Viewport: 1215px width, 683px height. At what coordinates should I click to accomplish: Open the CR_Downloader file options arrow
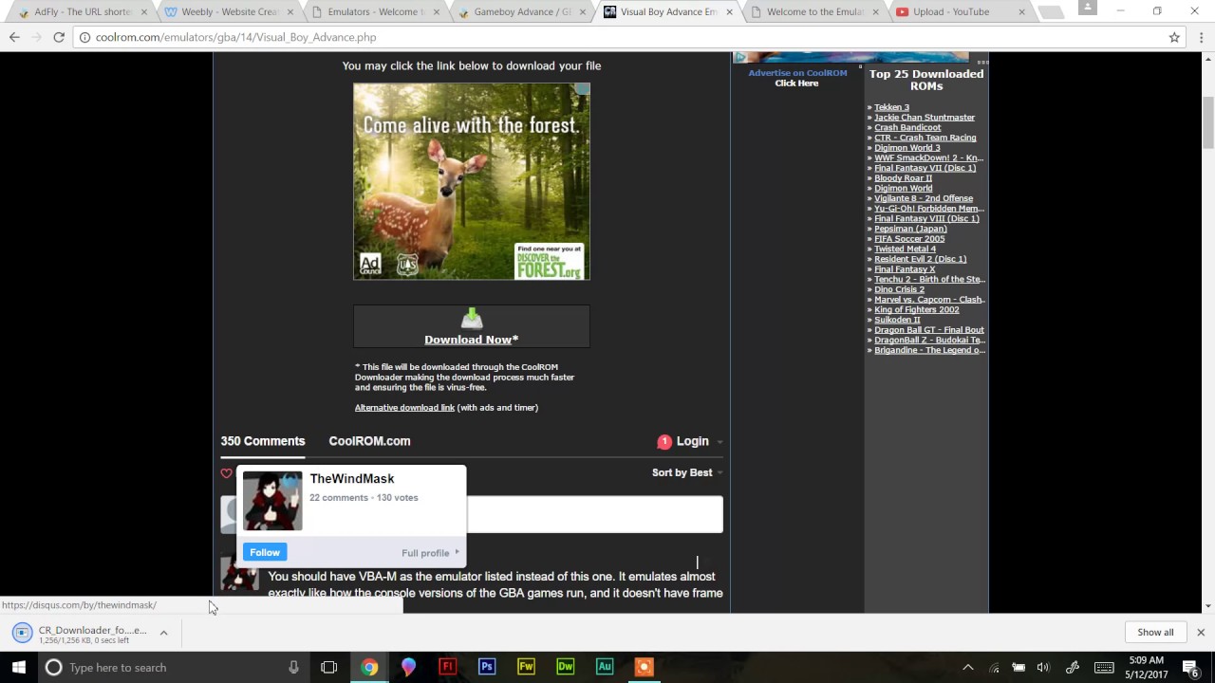click(163, 632)
